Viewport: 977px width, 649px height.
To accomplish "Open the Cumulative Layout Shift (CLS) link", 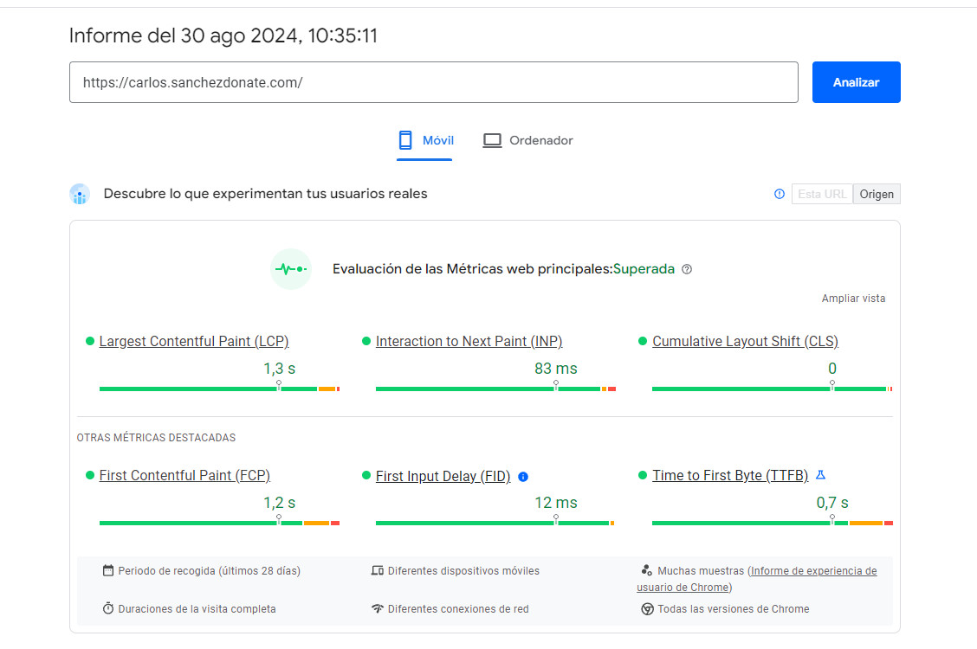I will pos(745,341).
